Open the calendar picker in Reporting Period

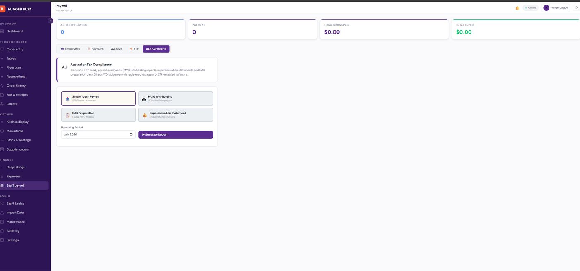coord(131,134)
